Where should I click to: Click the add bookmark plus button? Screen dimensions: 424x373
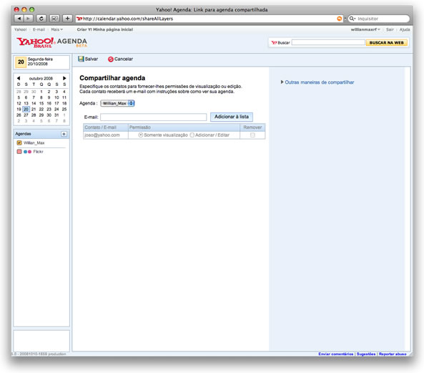point(67,19)
